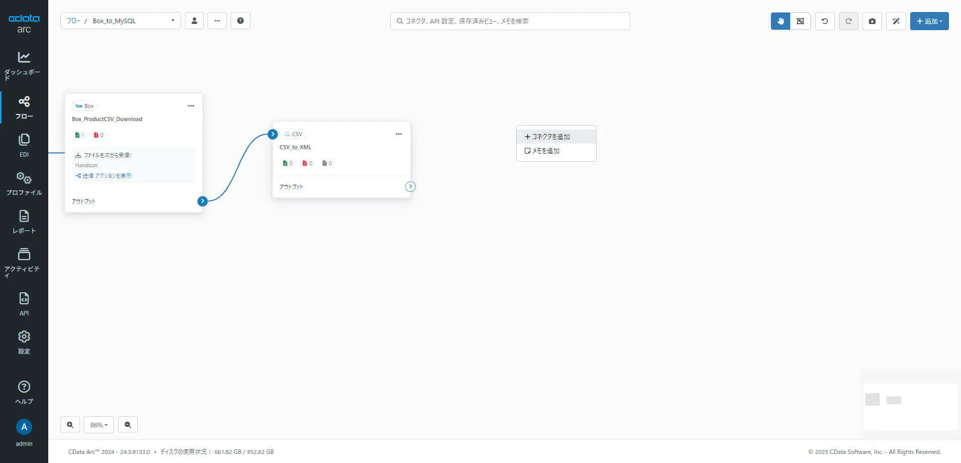Click the アウトプット label on CSV_to_XML card
The image size is (961, 463).
(292, 187)
